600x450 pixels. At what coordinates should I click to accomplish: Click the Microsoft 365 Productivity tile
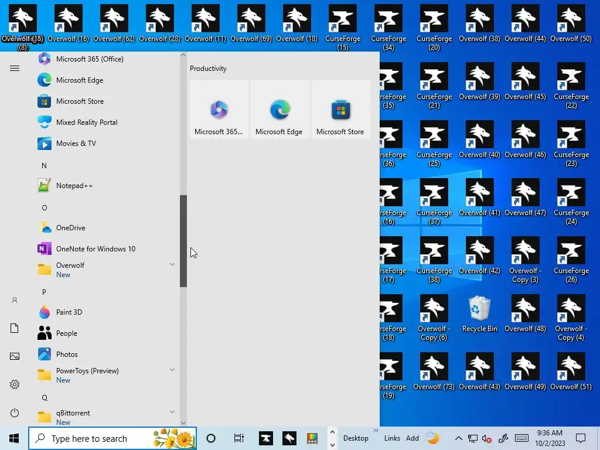pyautogui.click(x=219, y=110)
